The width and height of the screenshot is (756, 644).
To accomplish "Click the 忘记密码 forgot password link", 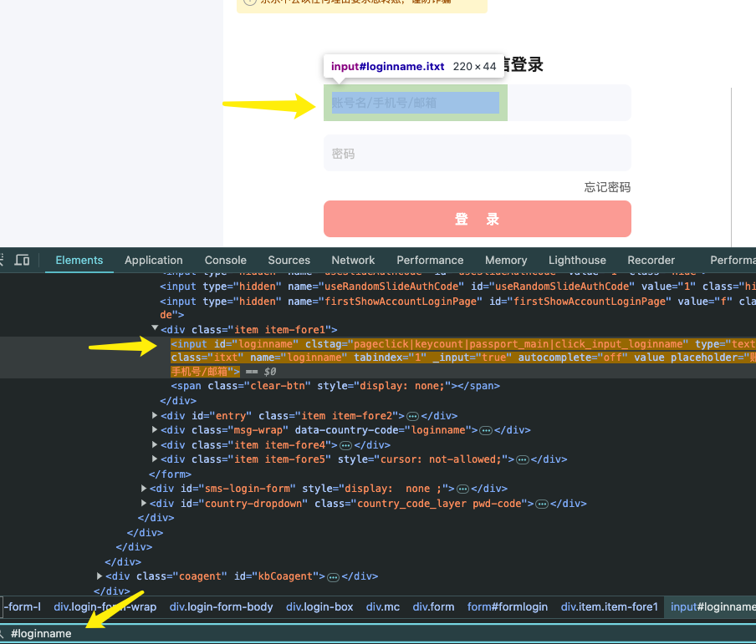I will click(x=607, y=187).
